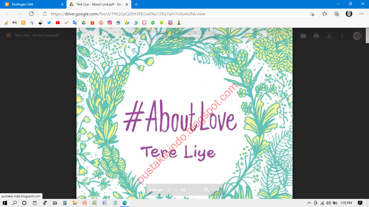Add this page to favorites
The height and width of the screenshot is (207, 369).
[x=312, y=14]
